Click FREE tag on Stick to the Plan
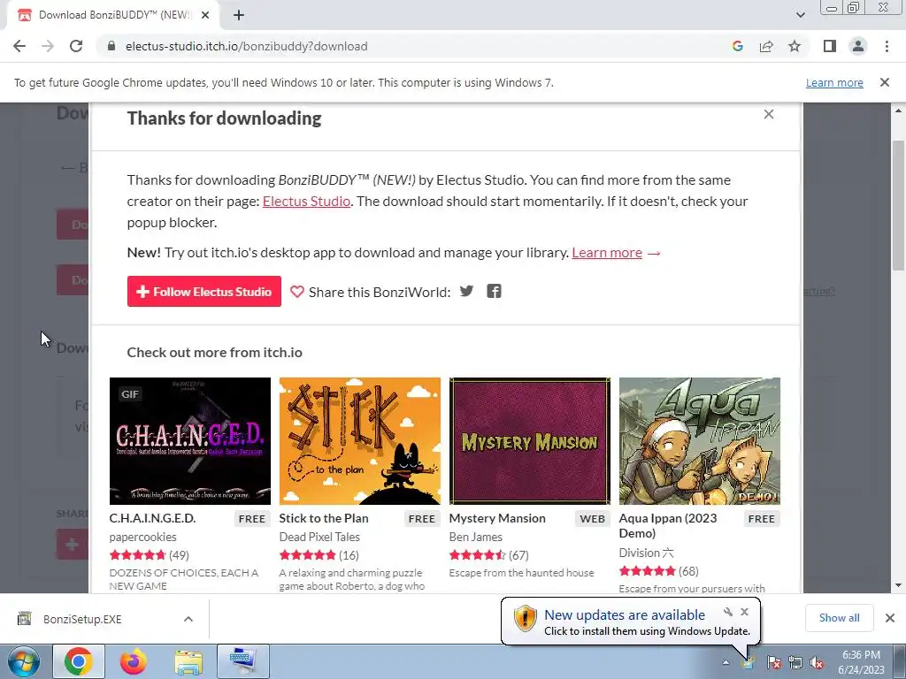 (x=422, y=518)
